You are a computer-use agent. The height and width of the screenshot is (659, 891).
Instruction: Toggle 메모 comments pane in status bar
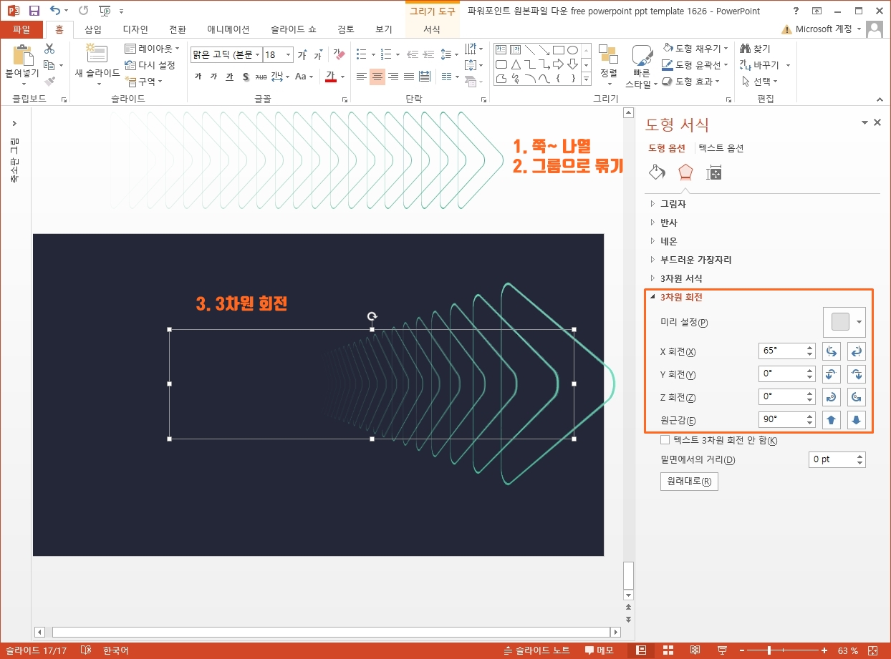tap(599, 650)
